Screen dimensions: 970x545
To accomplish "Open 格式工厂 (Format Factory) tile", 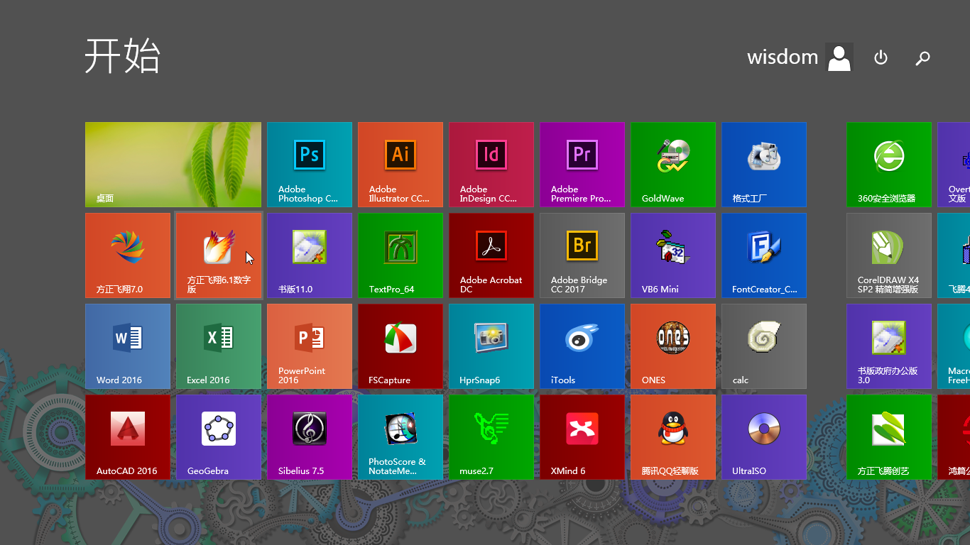I will (x=764, y=165).
